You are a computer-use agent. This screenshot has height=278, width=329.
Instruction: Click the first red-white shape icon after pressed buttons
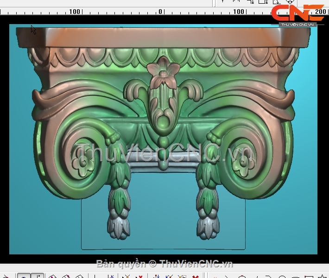[x=52, y=276]
